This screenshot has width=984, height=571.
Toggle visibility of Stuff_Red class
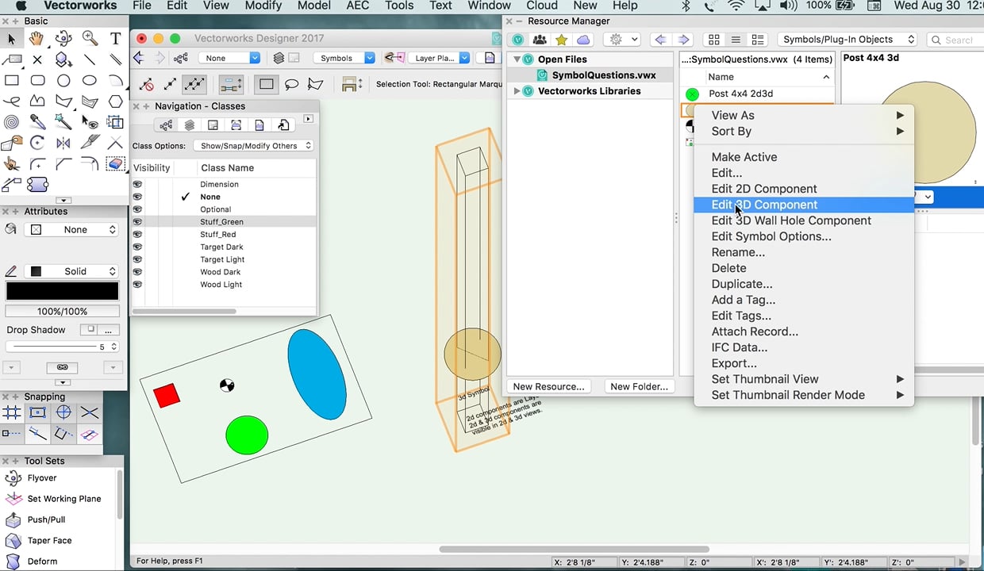click(137, 235)
